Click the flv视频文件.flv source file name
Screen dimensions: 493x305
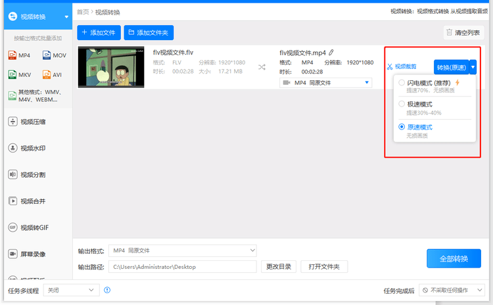pyautogui.click(x=173, y=52)
